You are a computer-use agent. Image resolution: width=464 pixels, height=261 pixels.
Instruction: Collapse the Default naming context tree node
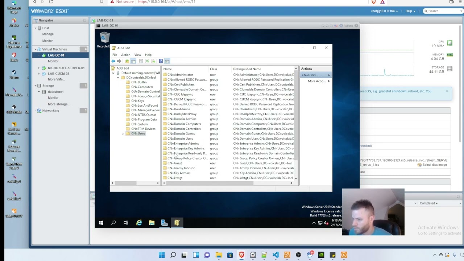[113, 73]
